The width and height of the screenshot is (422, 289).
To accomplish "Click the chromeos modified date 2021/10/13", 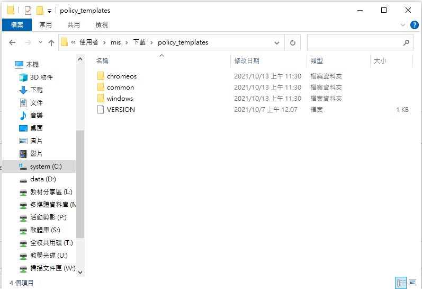I will tap(267, 76).
